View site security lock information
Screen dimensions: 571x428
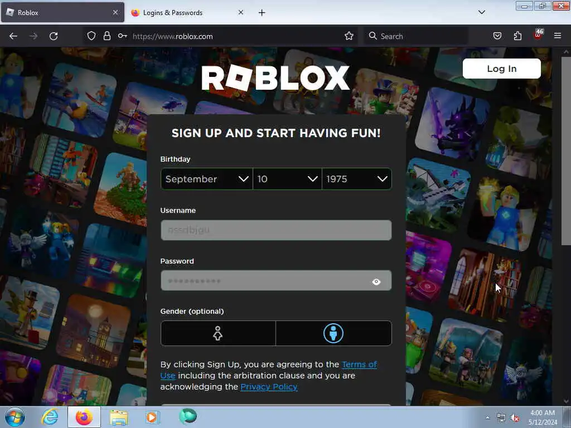[107, 36]
